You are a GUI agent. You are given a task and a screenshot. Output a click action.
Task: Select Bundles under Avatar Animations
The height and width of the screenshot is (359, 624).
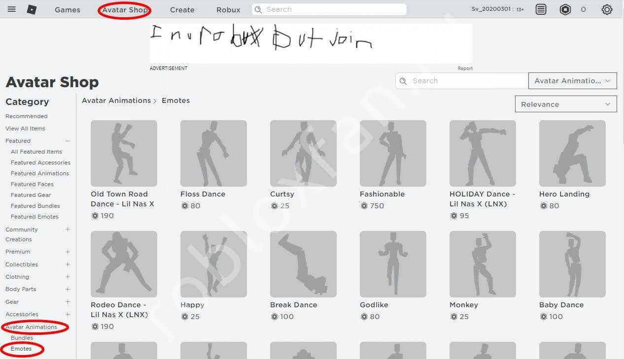[22, 338]
